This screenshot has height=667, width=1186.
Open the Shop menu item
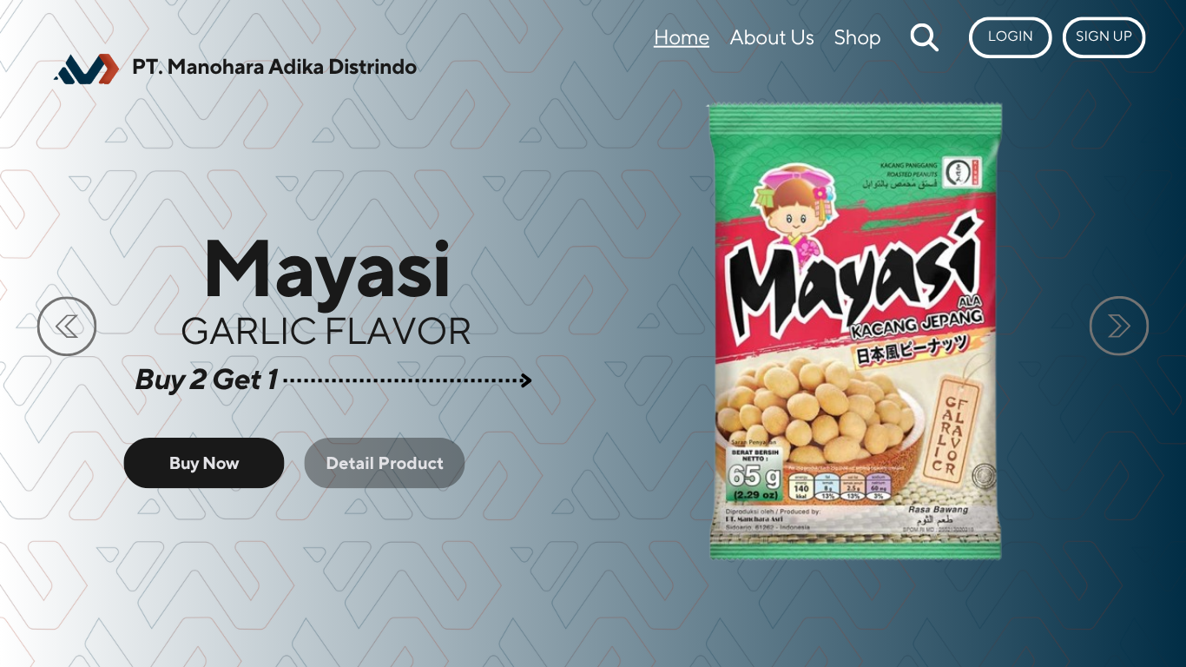click(857, 37)
